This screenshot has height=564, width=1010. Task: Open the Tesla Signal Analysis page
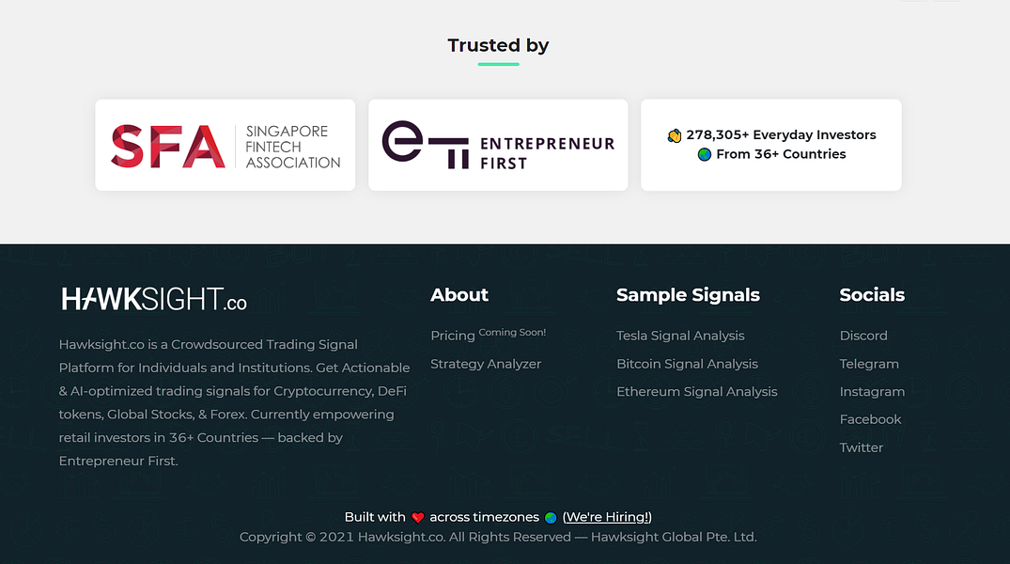tap(680, 336)
